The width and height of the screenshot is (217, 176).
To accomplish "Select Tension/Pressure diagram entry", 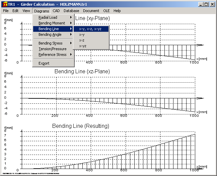I will pyautogui.click(x=52, y=49).
